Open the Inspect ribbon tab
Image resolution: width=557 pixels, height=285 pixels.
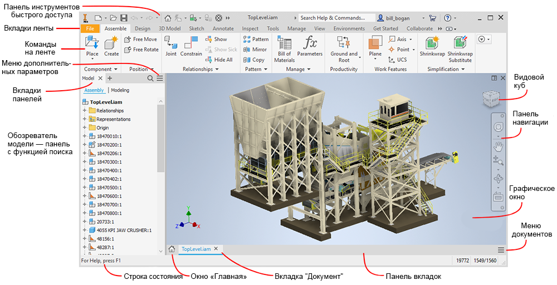tap(250, 28)
